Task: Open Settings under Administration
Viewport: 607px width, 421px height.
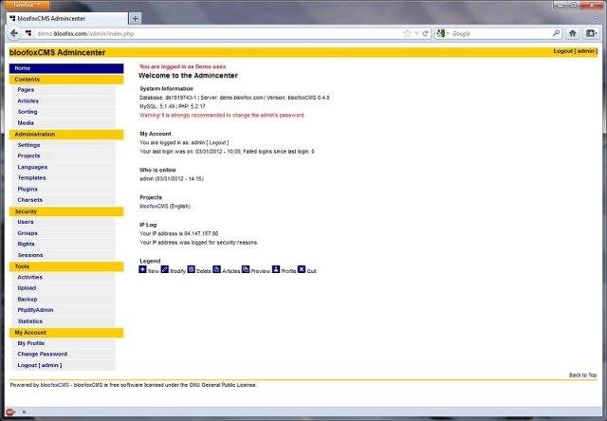Action: [x=28, y=145]
